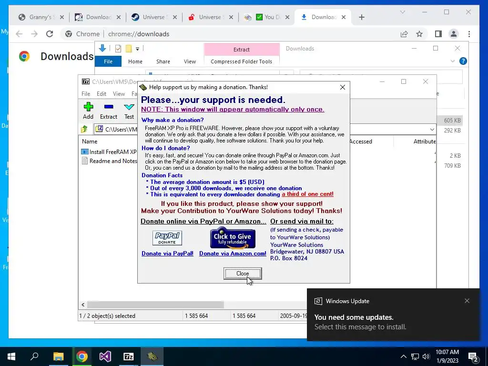Viewport: 488px width, 366px height.
Task: Click the 7-Zip Extract toolbar icon
Action: pyautogui.click(x=109, y=111)
